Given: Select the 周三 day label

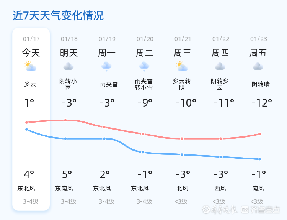Looking at the screenshot, I should tap(183, 53).
